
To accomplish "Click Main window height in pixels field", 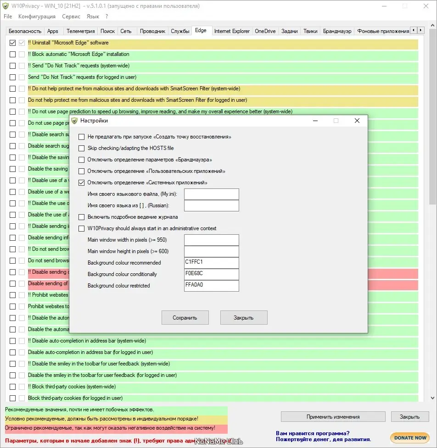I will click(211, 251).
